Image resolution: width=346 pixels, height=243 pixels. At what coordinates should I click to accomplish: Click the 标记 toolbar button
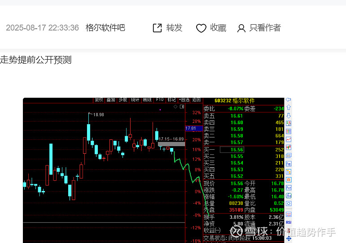point(171,100)
